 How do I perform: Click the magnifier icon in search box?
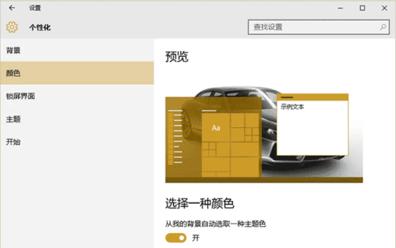[382, 27]
